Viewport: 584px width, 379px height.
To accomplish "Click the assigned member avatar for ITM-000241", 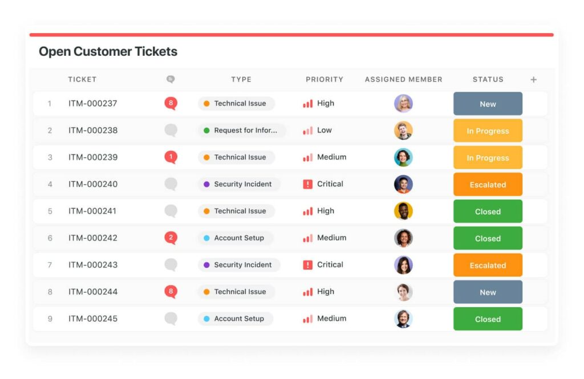I will point(403,211).
